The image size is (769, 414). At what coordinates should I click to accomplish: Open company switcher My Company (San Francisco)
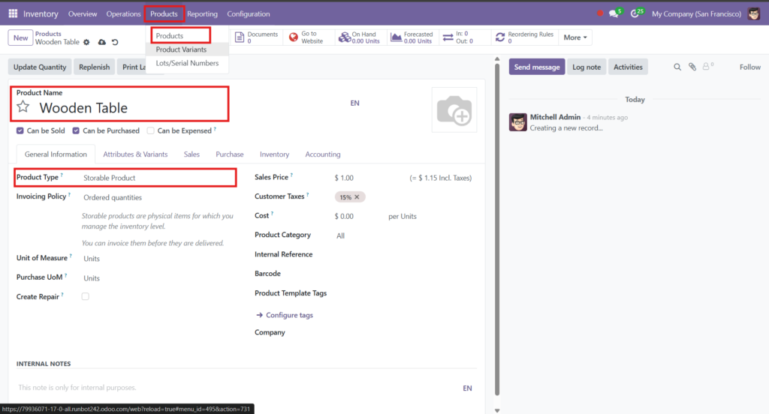pos(696,13)
